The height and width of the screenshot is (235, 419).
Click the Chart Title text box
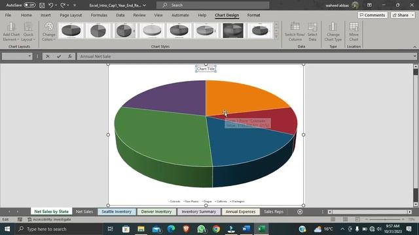[206, 69]
